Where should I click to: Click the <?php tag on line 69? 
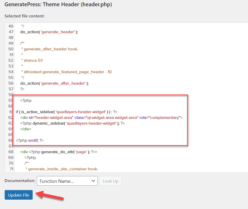click(30, 158)
